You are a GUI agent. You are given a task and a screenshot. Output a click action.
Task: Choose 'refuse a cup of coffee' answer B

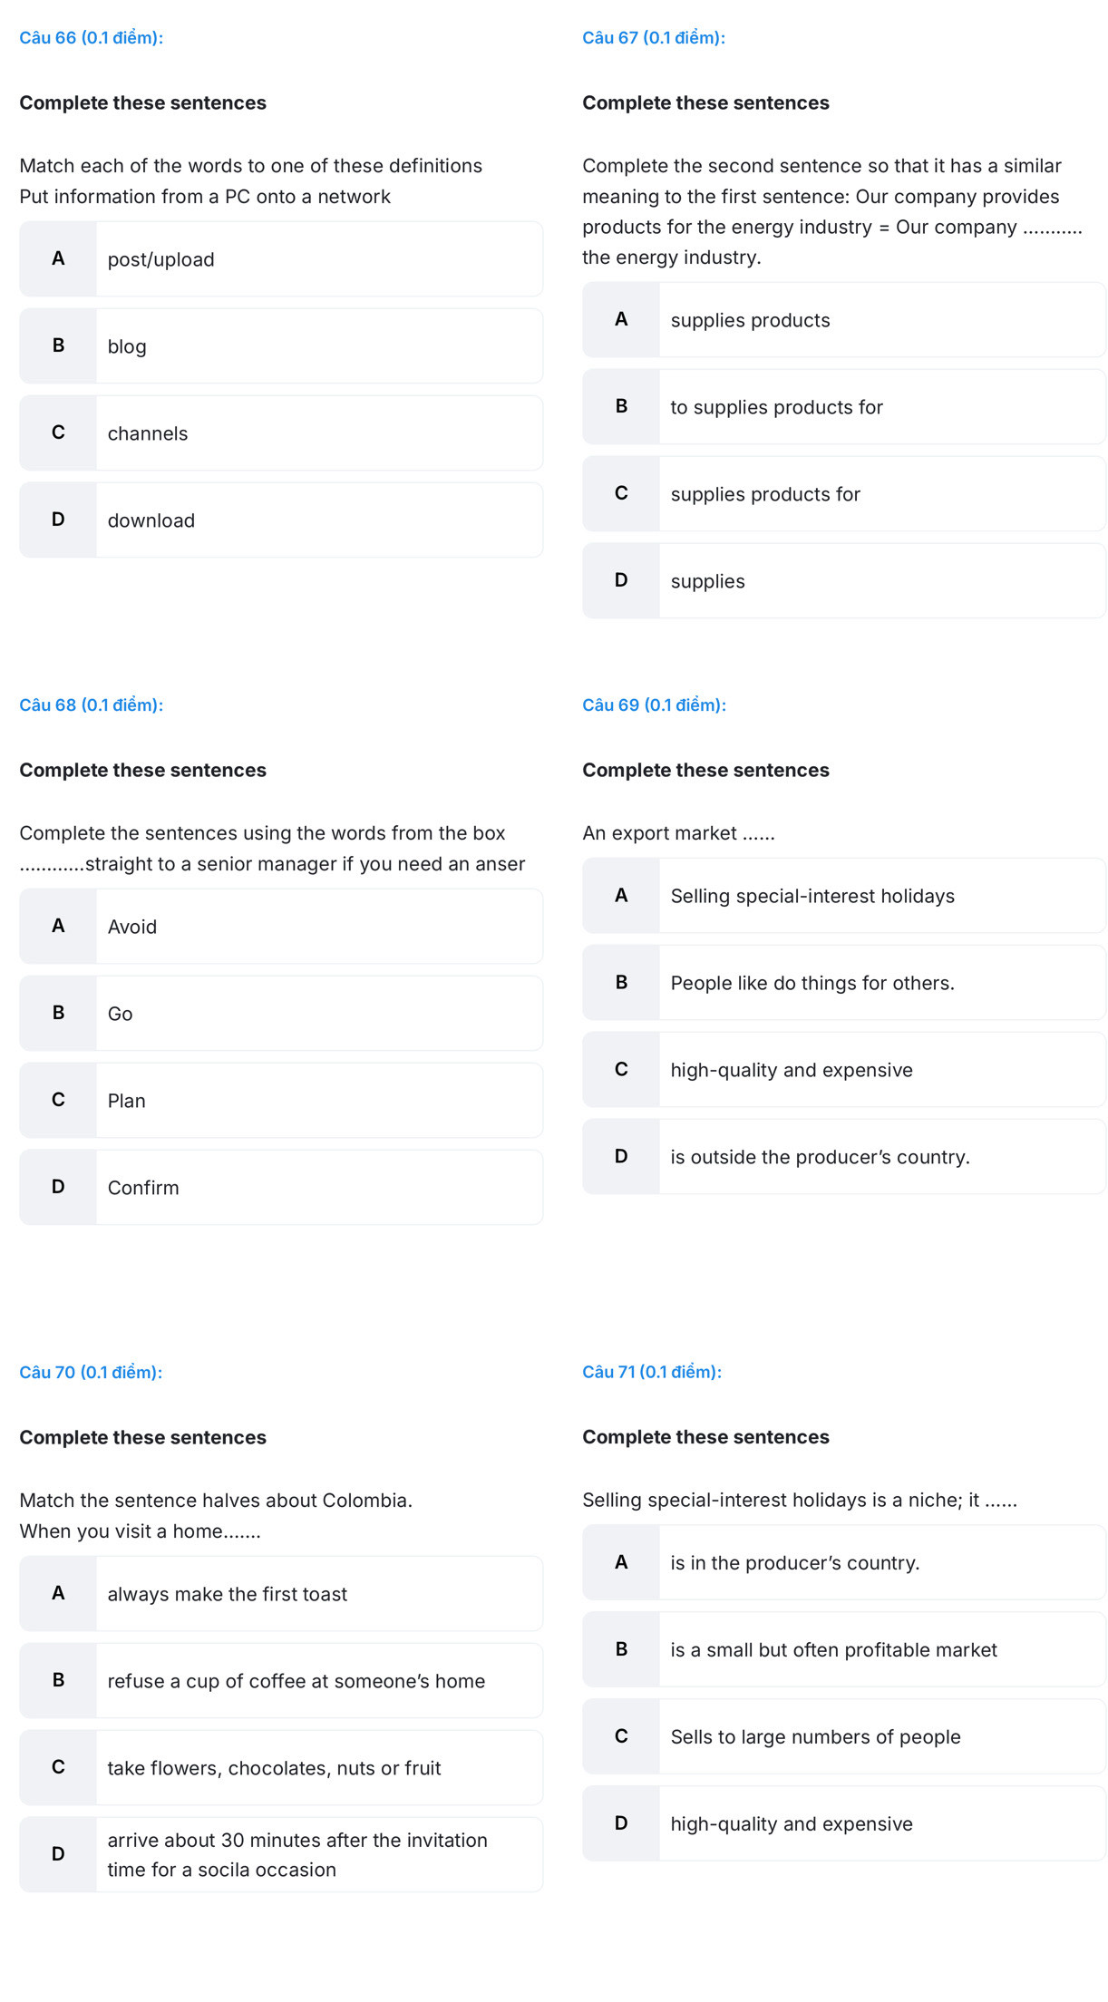(x=281, y=1681)
